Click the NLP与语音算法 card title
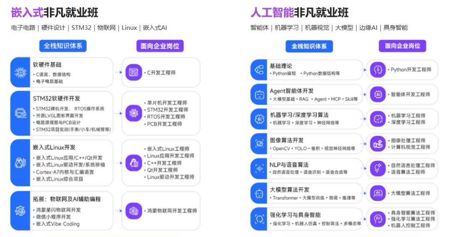Viewport: 450px width, 237px height. click(x=289, y=165)
